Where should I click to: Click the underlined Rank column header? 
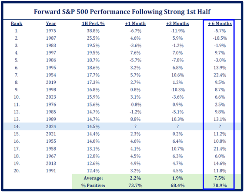tap(17, 24)
